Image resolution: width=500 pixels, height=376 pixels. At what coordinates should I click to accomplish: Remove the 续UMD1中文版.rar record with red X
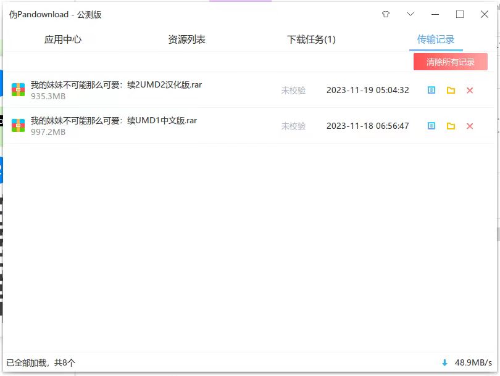click(470, 126)
